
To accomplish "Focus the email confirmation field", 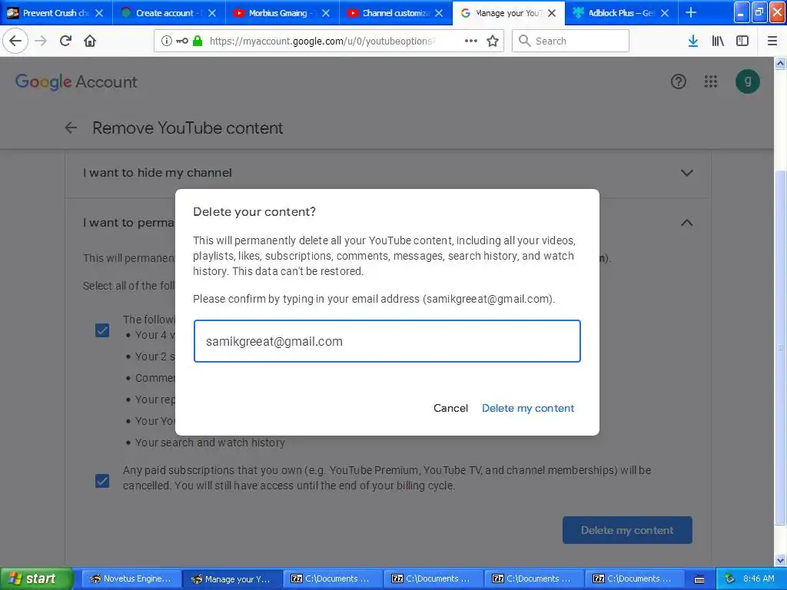I will 387,341.
